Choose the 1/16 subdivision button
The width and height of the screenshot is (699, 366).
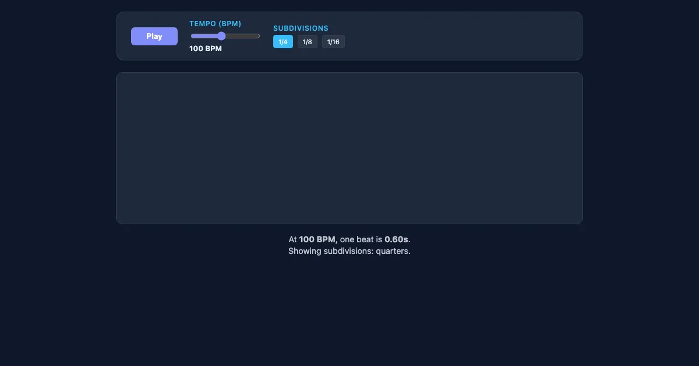[x=333, y=42]
